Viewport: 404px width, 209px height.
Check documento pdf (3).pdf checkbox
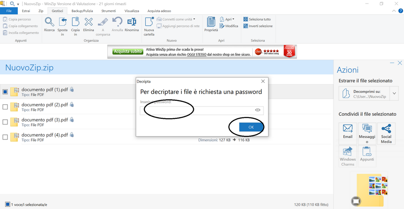5,122
